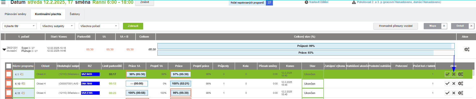Reject program 4.11 with the X icon
The width and height of the screenshot is (476, 99).
(x=454, y=93)
